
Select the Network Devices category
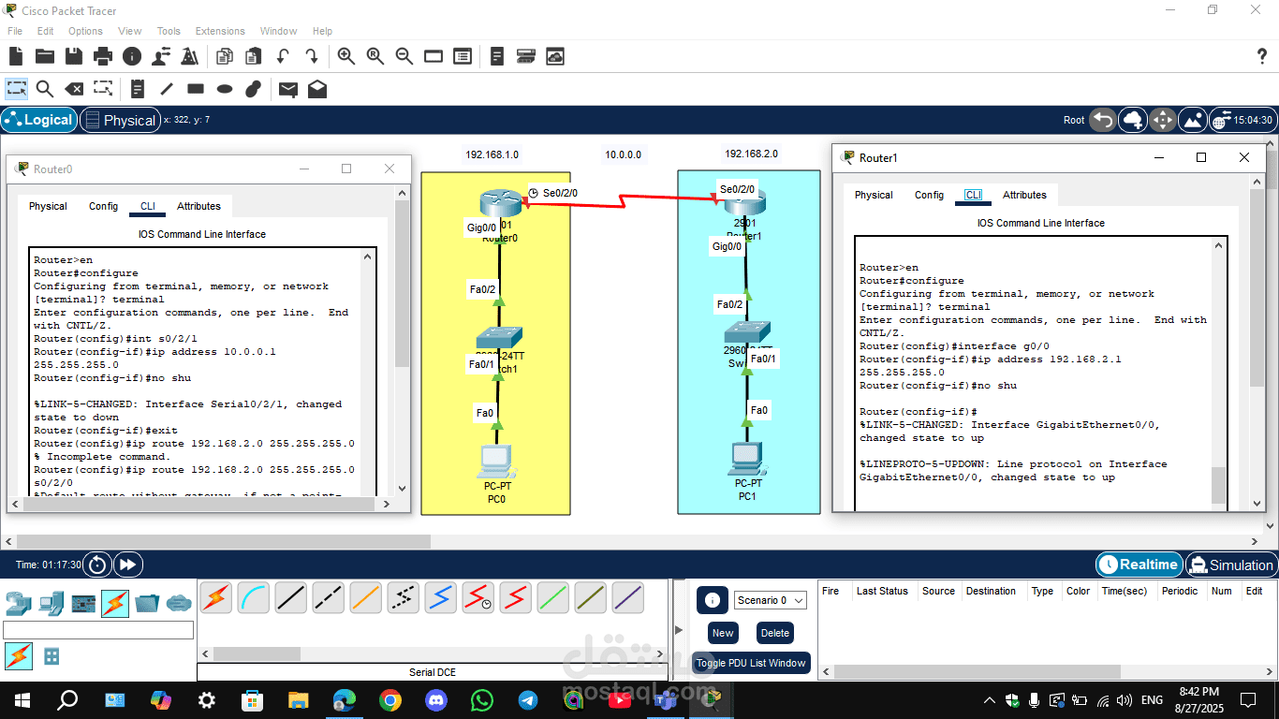(18, 603)
